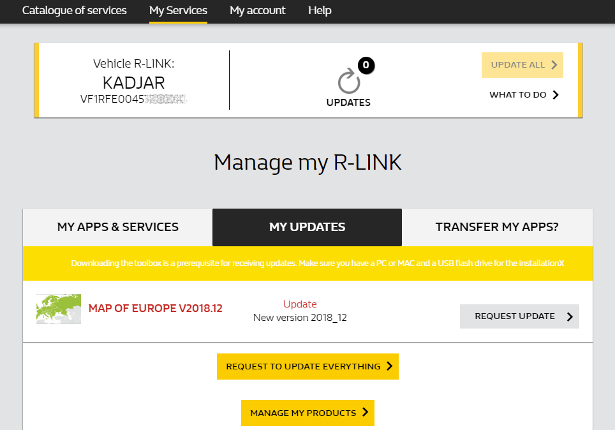Screen dimensions: 615x430
Task: Click the 'New version 2018_12' text
Action: click(300, 318)
